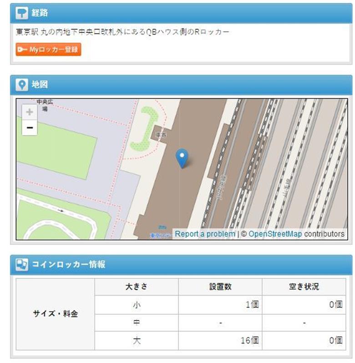The height and width of the screenshot is (363, 355).
Task: Click the 空き状況 column header
Action: click(304, 287)
